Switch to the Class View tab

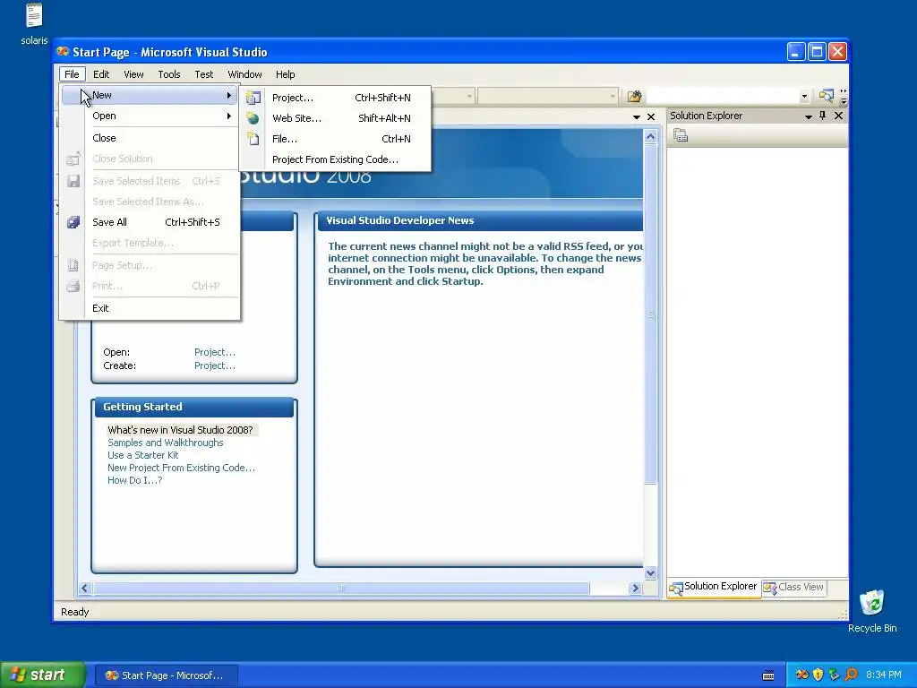794,587
